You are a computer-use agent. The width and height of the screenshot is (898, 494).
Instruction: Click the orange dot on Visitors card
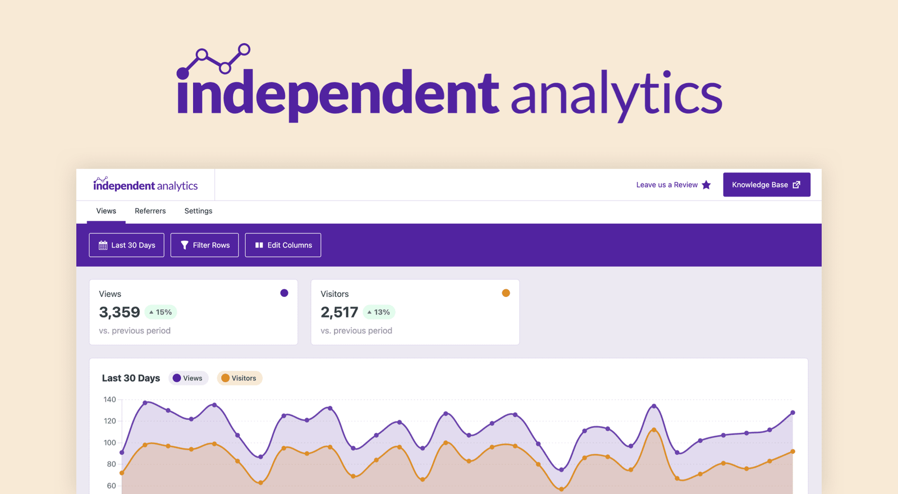coord(506,293)
